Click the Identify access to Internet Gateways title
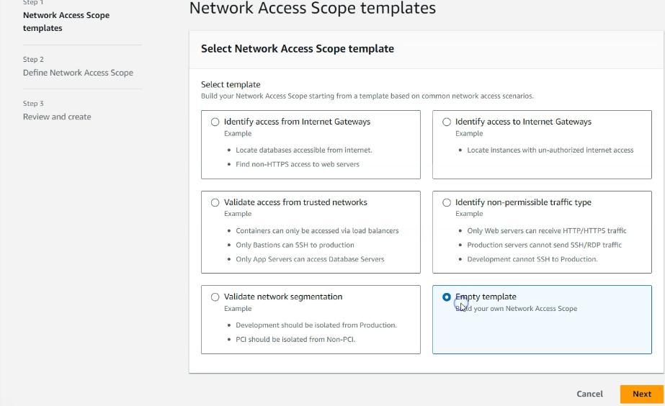Image resolution: width=665 pixels, height=406 pixels. click(x=523, y=122)
